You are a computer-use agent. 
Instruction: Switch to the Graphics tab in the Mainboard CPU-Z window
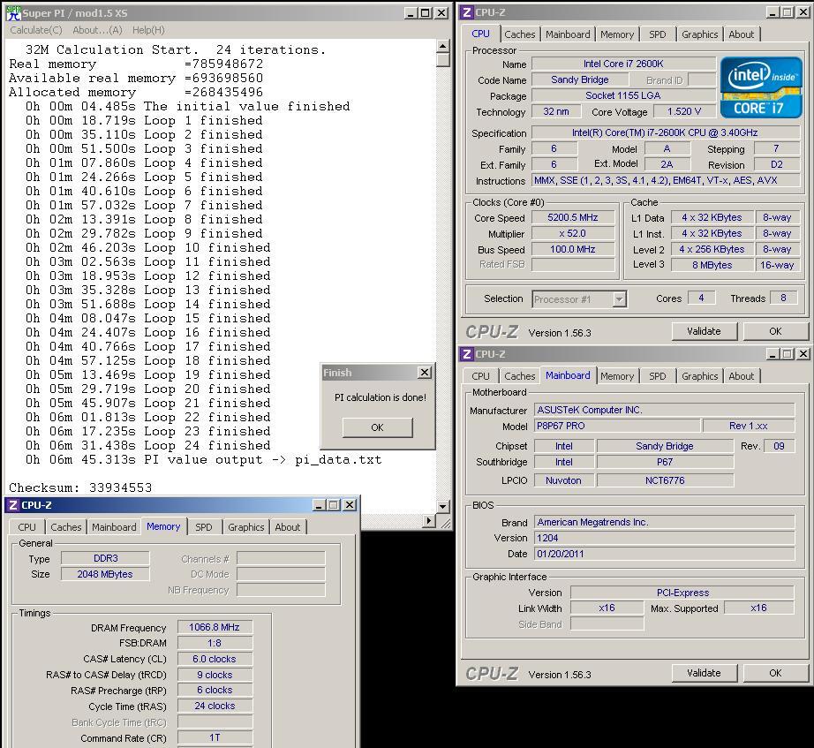click(700, 376)
